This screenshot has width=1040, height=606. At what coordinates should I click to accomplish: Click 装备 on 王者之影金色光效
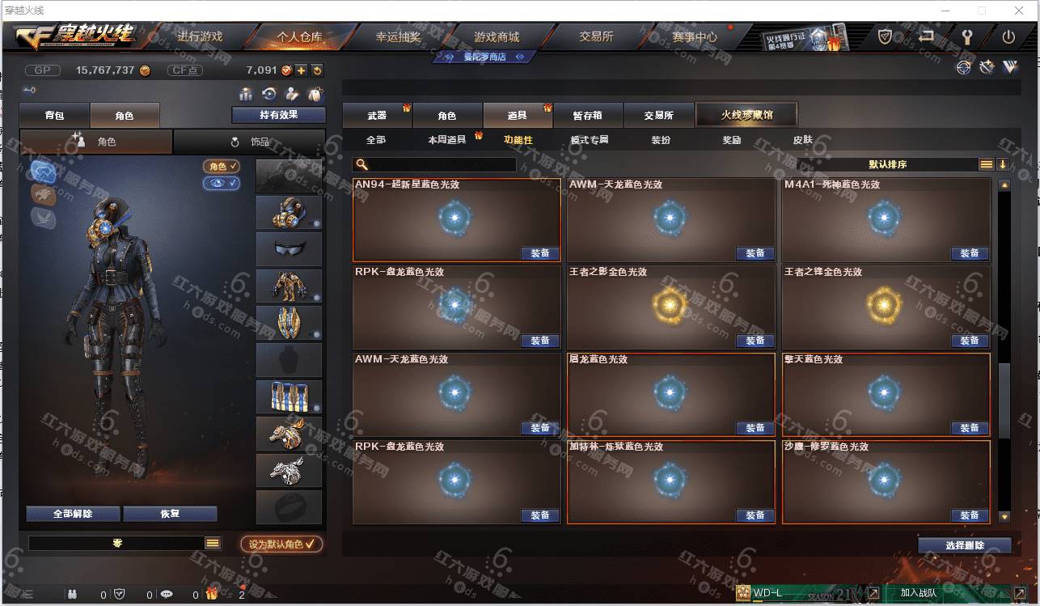pyautogui.click(x=755, y=341)
